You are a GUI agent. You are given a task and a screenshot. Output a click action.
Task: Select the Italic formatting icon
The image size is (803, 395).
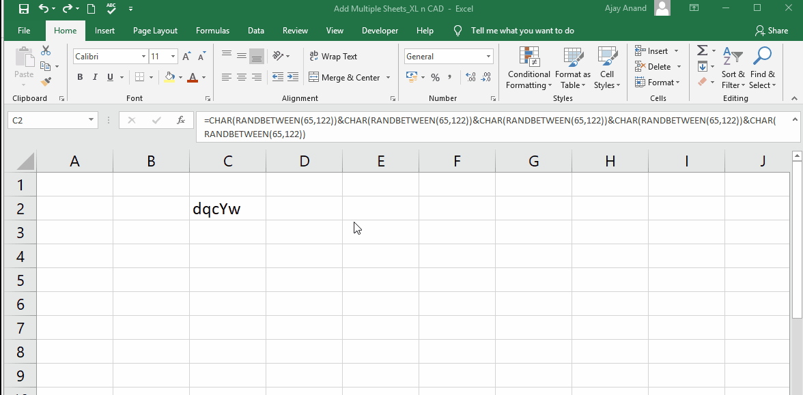[95, 77]
